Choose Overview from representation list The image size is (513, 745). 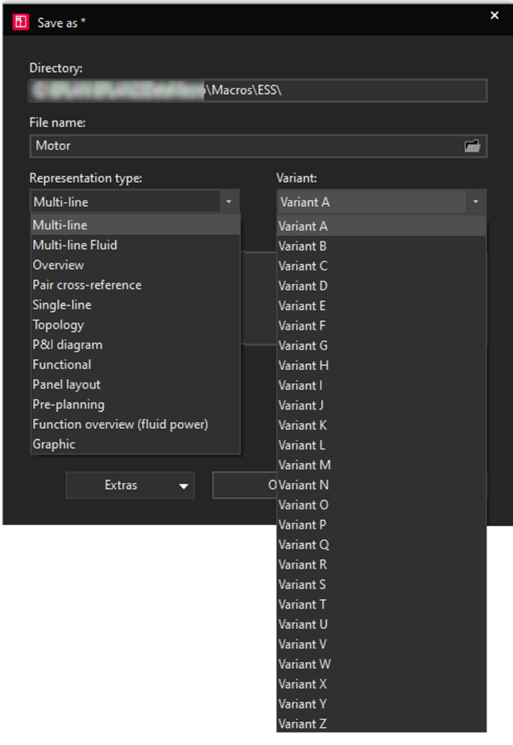(58, 265)
